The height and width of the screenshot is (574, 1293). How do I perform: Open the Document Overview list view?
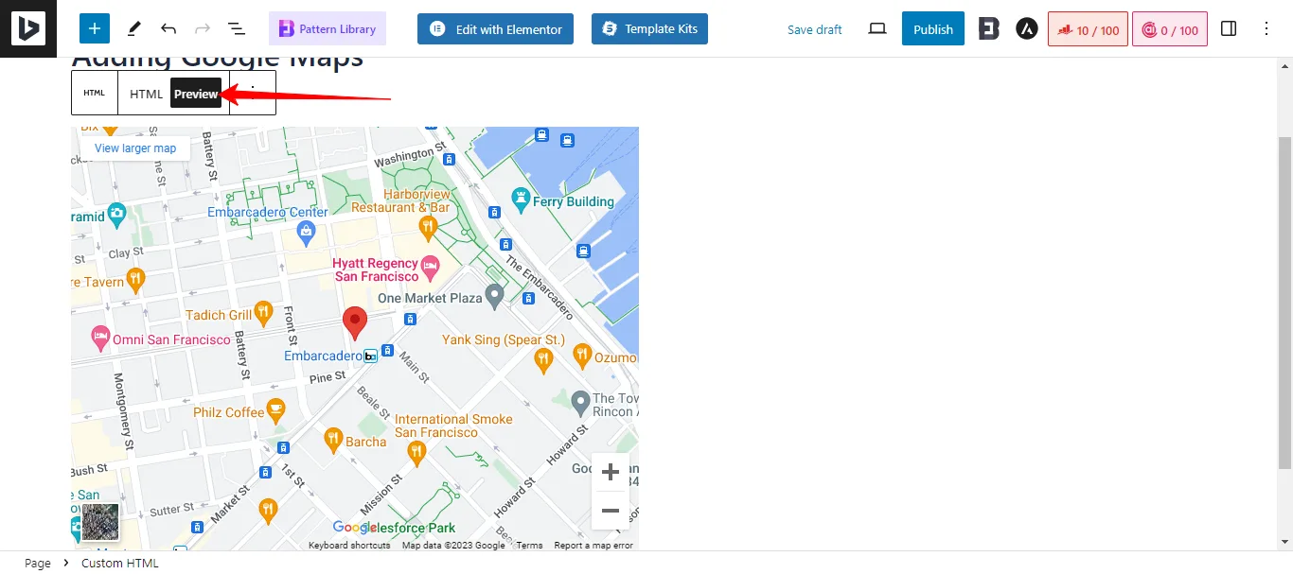click(x=237, y=29)
